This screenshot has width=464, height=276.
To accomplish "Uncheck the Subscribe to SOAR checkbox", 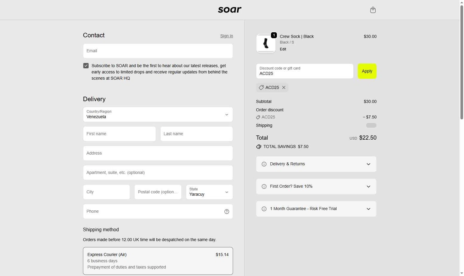I will [86, 66].
